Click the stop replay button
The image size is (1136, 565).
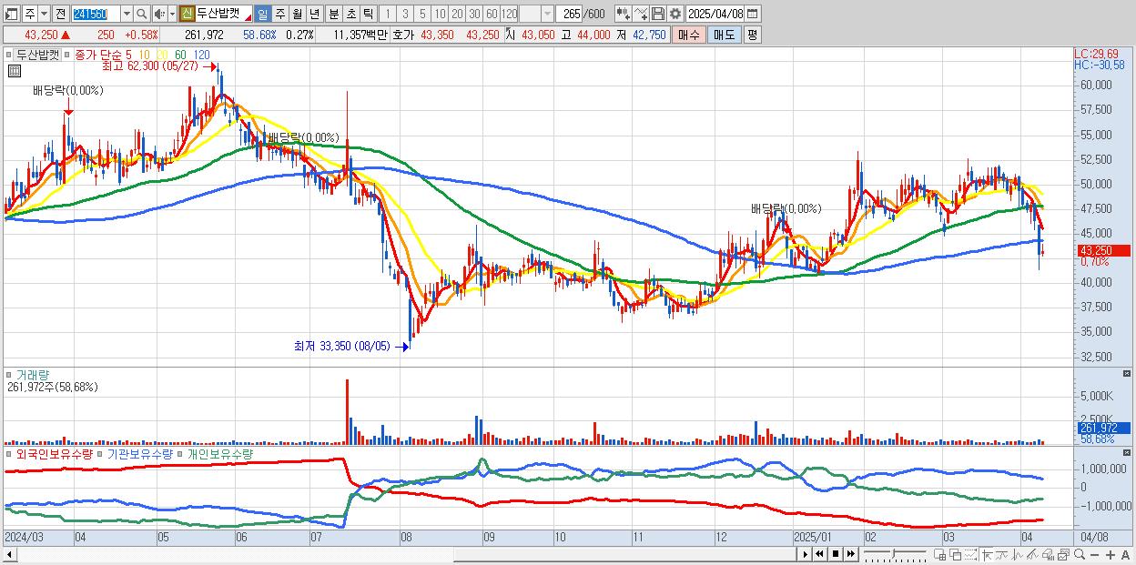(x=836, y=554)
